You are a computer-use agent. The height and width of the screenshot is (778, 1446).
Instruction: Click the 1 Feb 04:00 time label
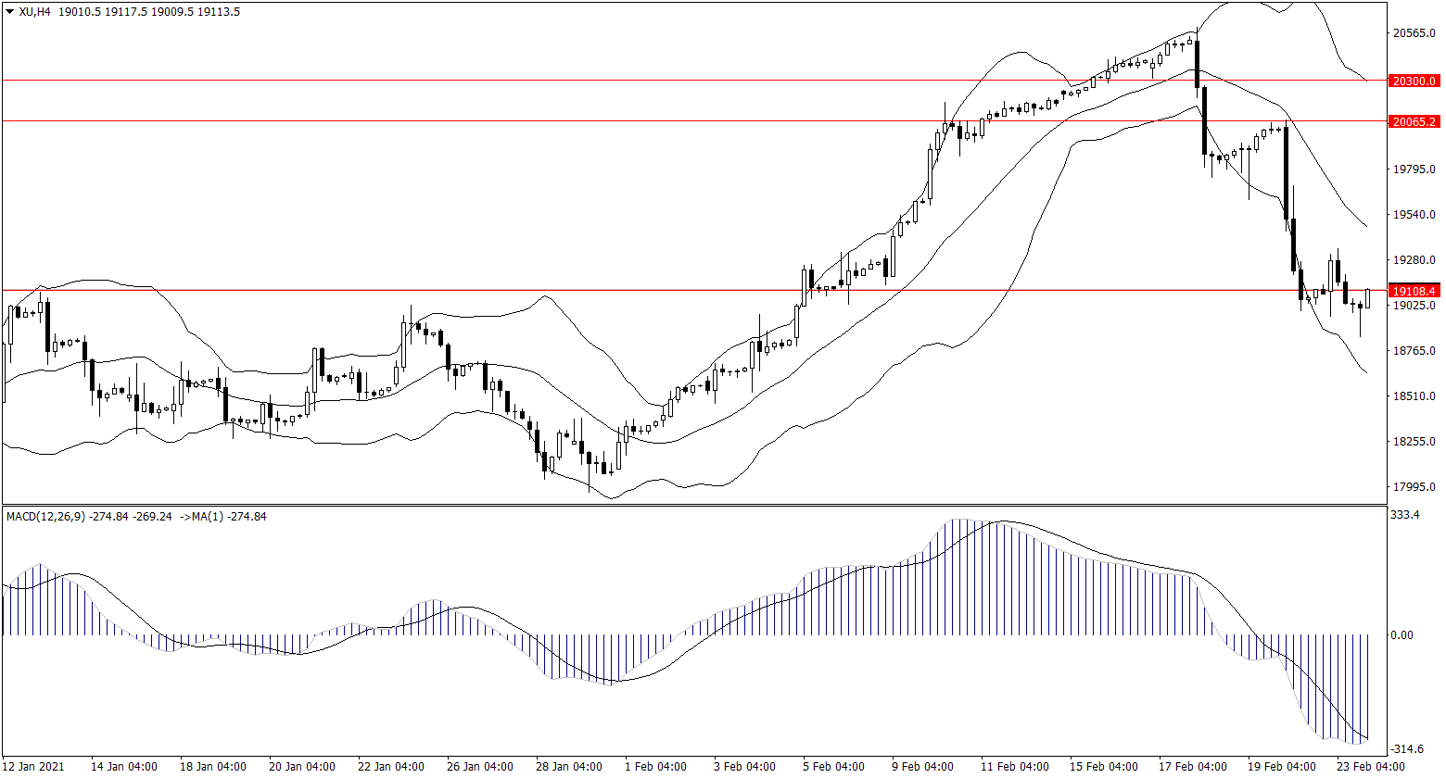pos(655,767)
